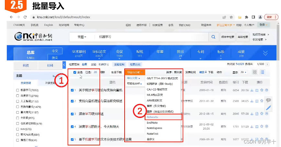Collapse left sidebar with blue arrow
Image resolution: width=281 pixels, height=147 pixels.
click(x=64, y=65)
